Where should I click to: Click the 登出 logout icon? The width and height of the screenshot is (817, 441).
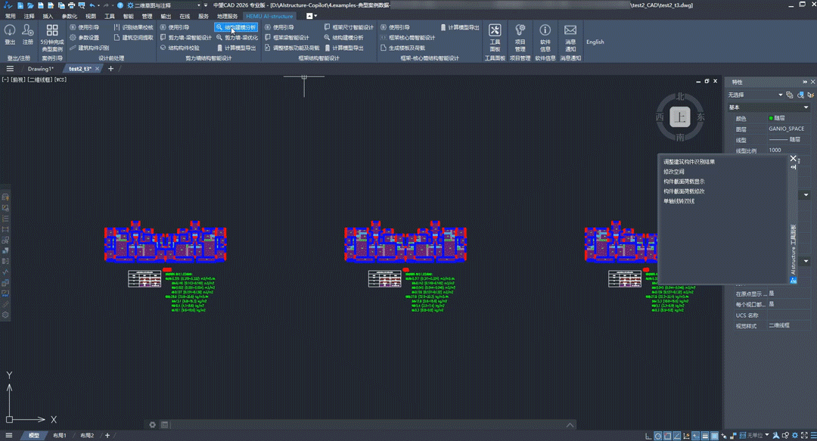[x=10, y=31]
